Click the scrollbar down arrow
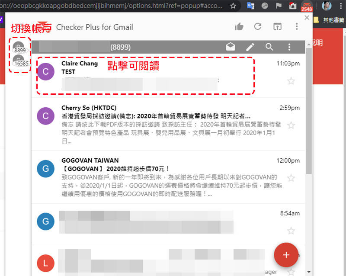This screenshot has height=276, width=346. point(309,272)
